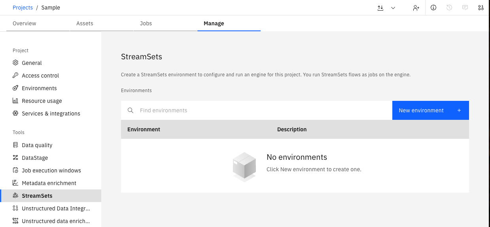Open Job execution windows settings
Viewport: 490px width, 227px height.
(x=51, y=170)
